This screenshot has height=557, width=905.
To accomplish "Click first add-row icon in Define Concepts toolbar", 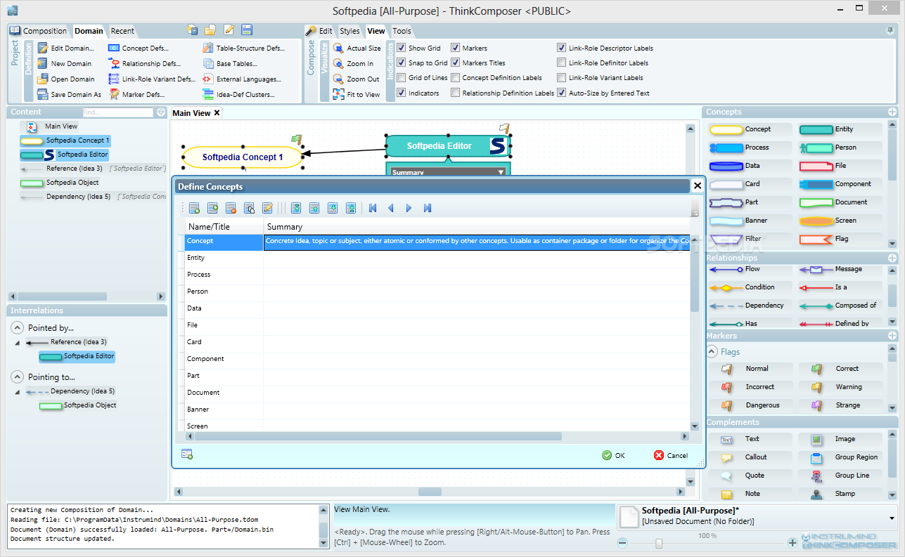I will click(x=194, y=208).
